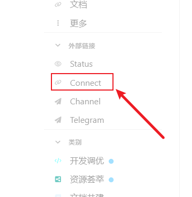192x197 pixels.
Task: Click the three-dot icon beside 更多
Action: (58, 23)
